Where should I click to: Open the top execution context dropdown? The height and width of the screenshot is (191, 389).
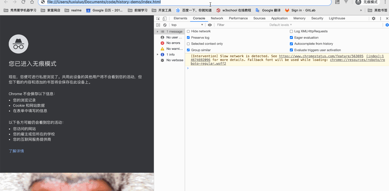click(x=187, y=25)
